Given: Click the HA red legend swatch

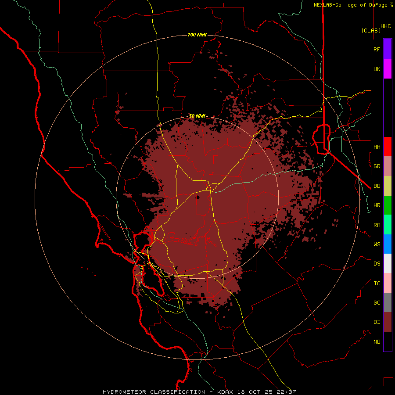Looking at the screenshot, I should click(388, 147).
